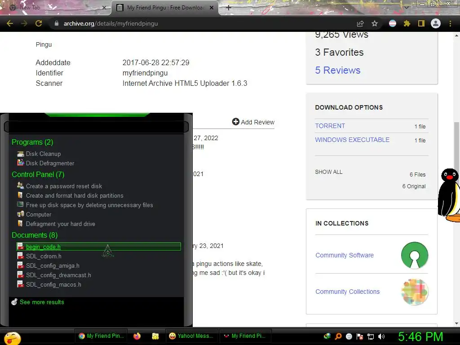Share this page using the share icon

pyautogui.click(x=360, y=23)
